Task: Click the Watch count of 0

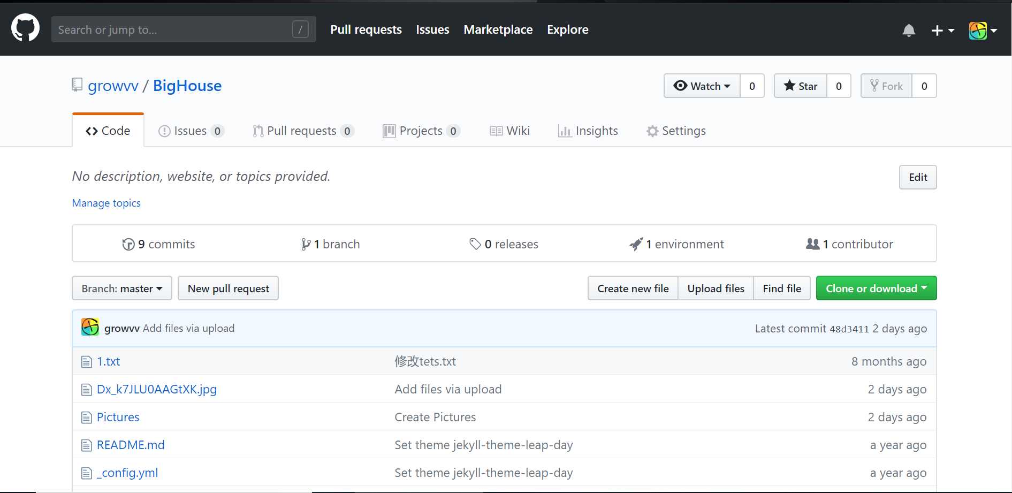Action: coord(752,86)
